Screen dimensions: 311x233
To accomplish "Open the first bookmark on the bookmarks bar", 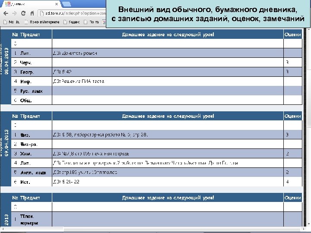I will (x=12, y=22).
